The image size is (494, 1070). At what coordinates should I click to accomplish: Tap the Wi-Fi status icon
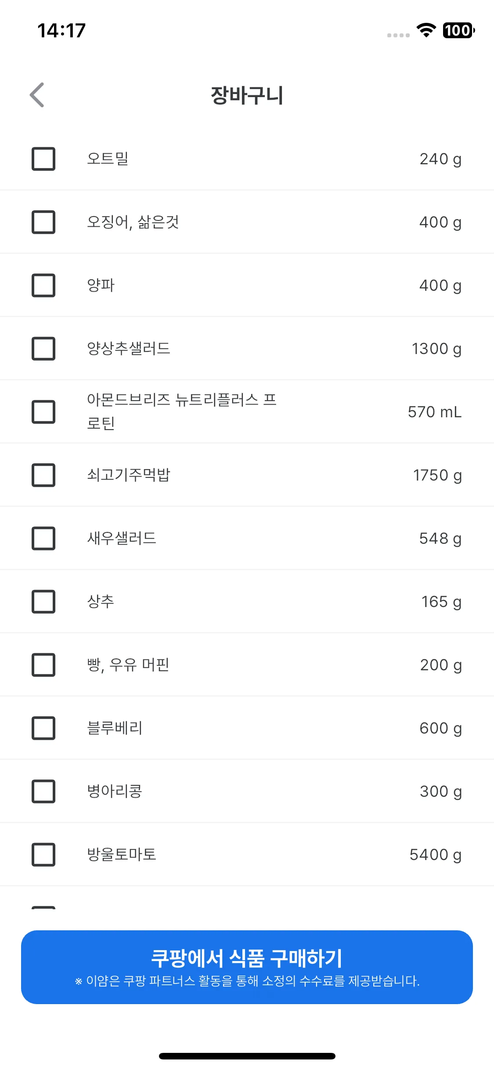(x=426, y=30)
